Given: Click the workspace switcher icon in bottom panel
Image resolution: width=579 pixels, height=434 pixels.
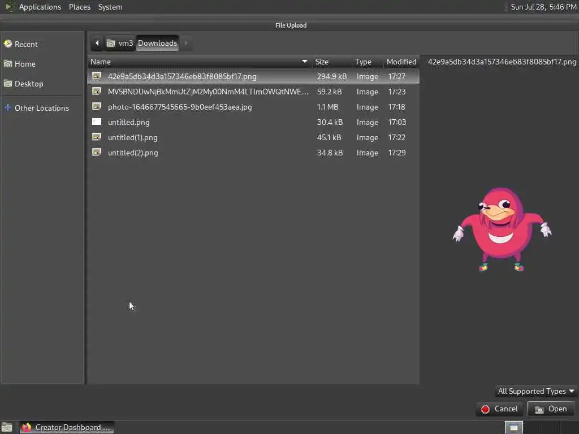Looking at the screenshot, I should coord(514,427).
